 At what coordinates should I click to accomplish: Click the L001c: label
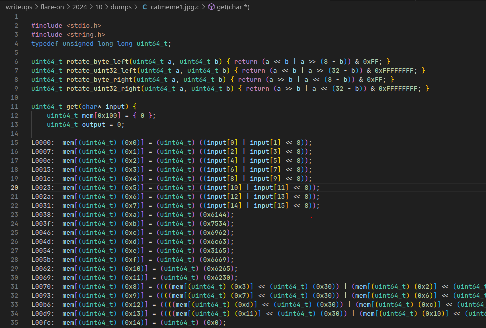pyautogui.click(x=43, y=178)
